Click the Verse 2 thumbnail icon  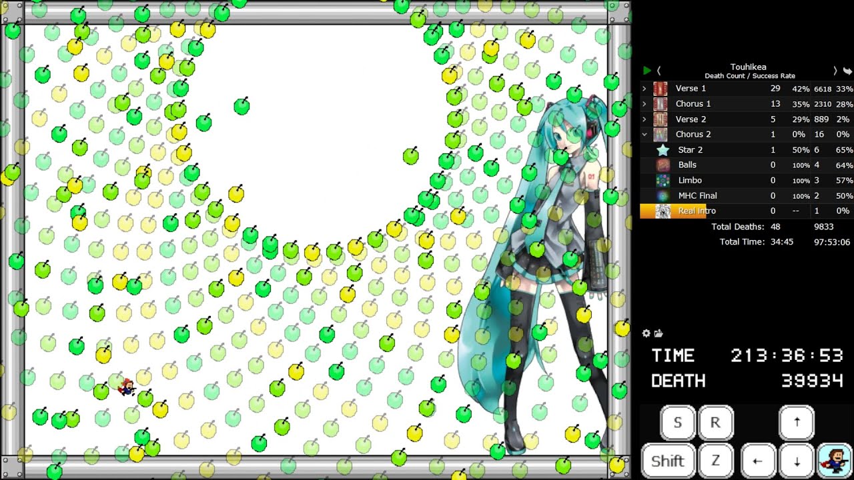pyautogui.click(x=661, y=119)
